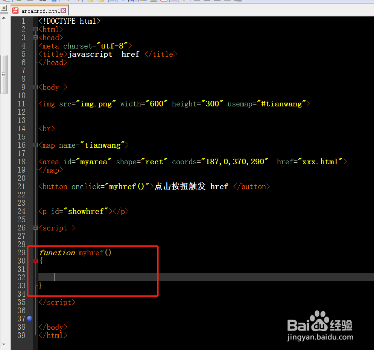The height and width of the screenshot is (350, 374).
Task: Click the </script> closing tag
Action: coord(57,302)
